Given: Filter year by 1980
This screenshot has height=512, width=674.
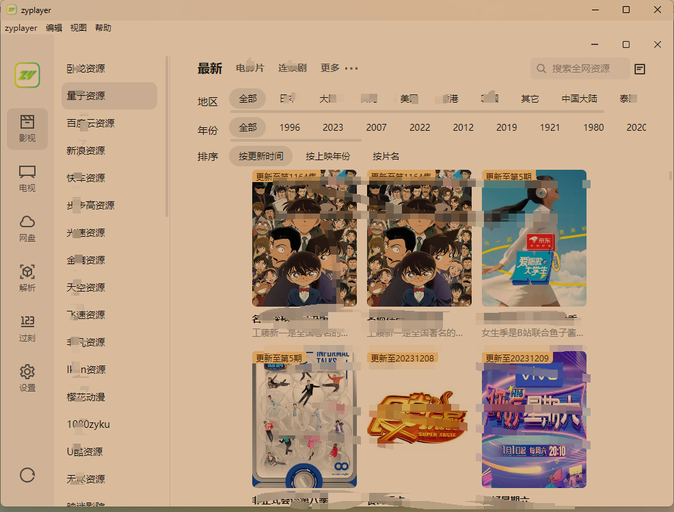Looking at the screenshot, I should click(x=593, y=127).
